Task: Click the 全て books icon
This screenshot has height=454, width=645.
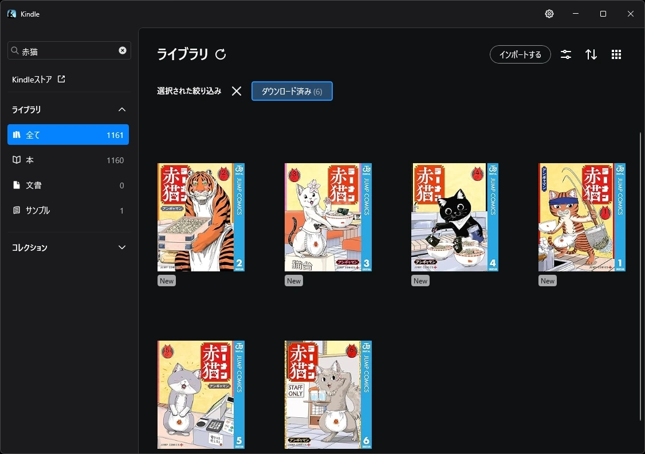Action: (x=17, y=135)
